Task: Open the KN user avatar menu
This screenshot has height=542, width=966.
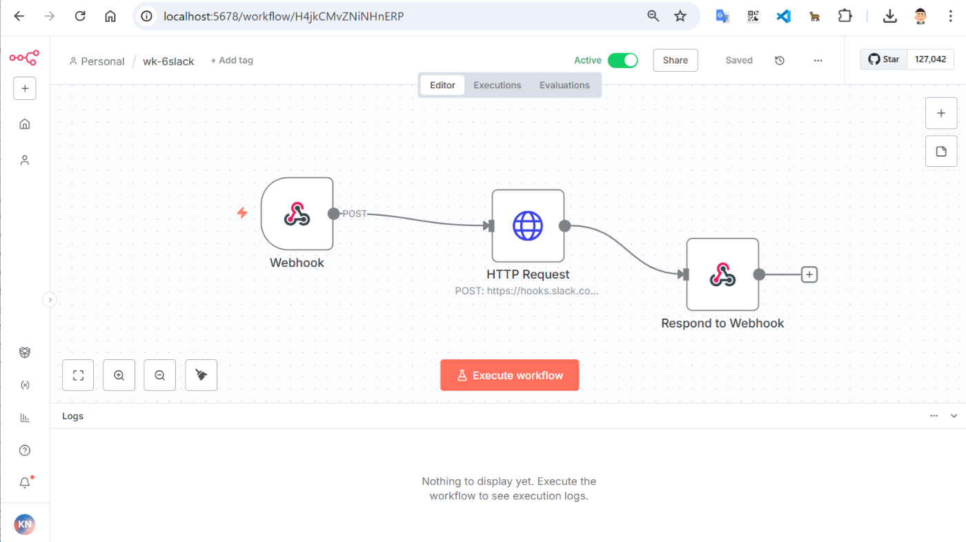Action: pos(25,525)
